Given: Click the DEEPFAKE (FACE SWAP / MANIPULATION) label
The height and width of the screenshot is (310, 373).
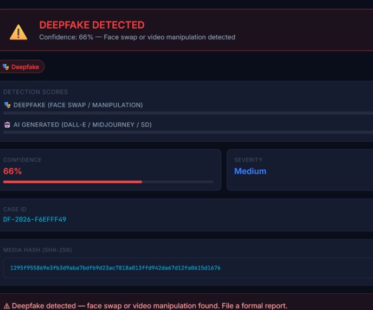Looking at the screenshot, I should point(78,105).
